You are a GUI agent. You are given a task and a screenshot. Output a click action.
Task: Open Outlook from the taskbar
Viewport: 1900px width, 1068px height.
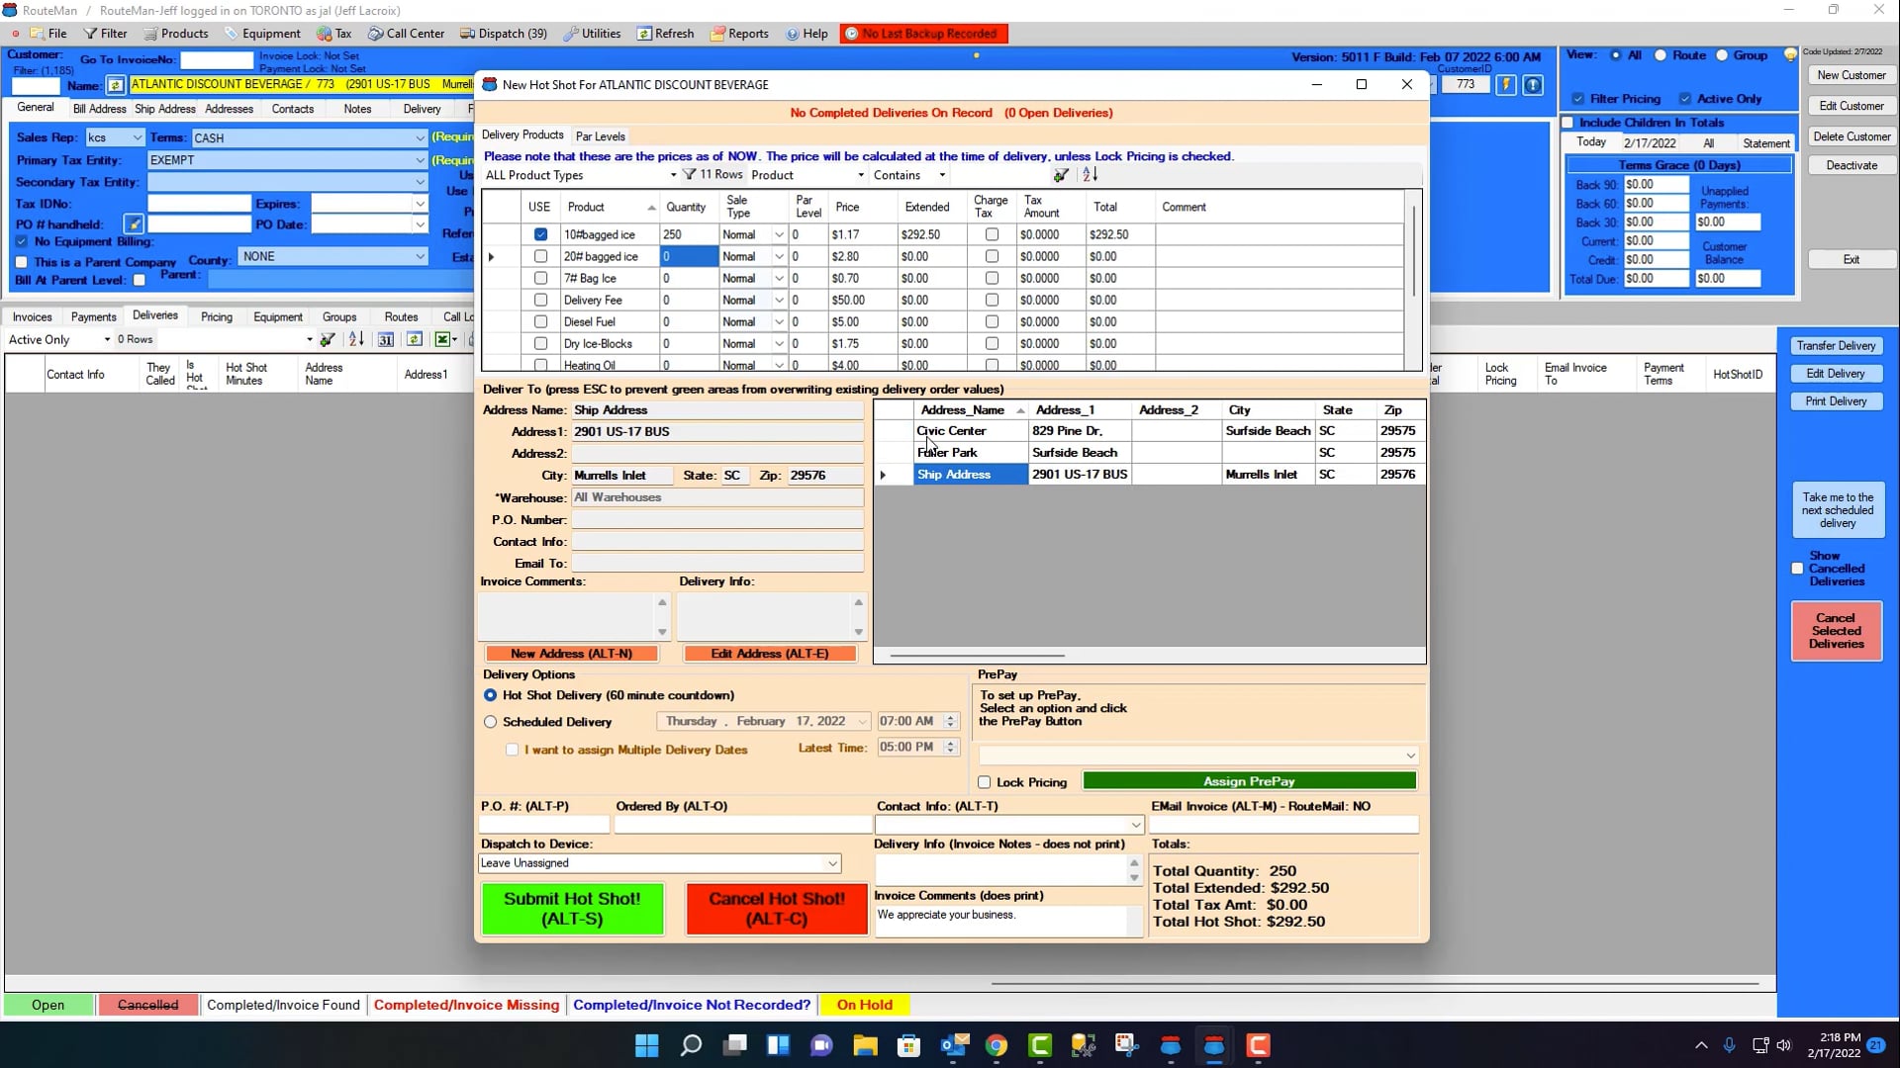tap(954, 1045)
